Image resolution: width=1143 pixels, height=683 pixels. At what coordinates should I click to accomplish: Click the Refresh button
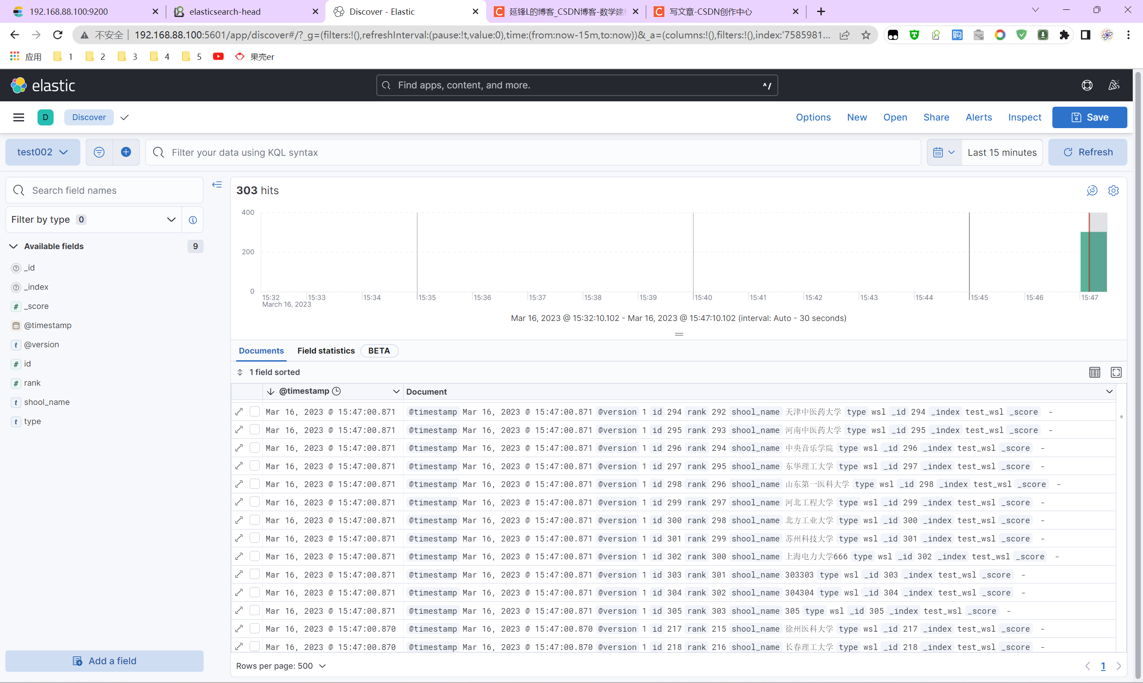coord(1088,152)
